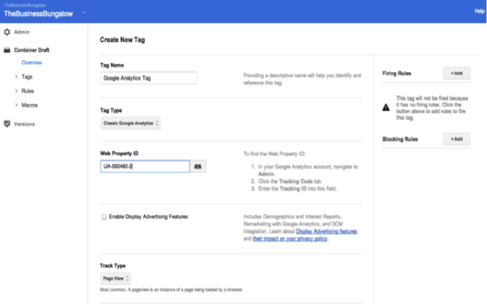Add a new firing rule

[456, 74]
